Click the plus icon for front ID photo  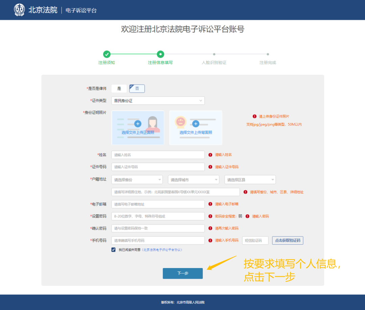coord(138,124)
